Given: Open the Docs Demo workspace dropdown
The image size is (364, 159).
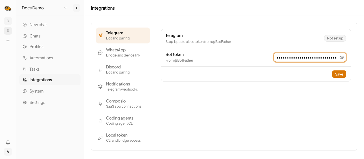Looking at the screenshot, I should (44, 8).
